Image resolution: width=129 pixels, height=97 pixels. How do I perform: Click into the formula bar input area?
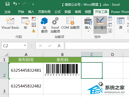coord(97,46)
